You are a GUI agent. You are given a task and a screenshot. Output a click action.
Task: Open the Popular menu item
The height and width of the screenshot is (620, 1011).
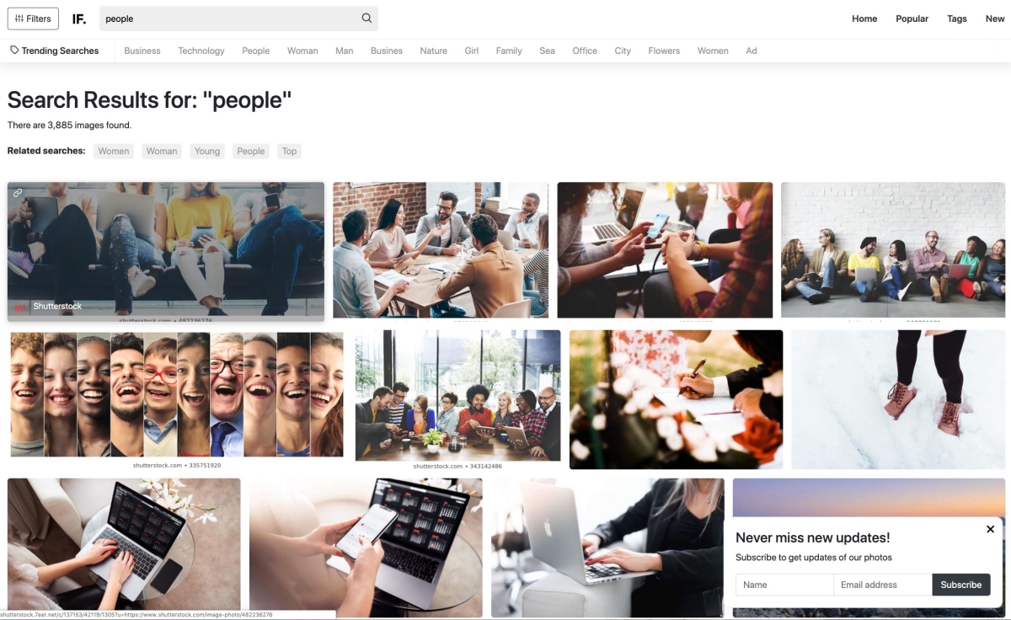(912, 19)
